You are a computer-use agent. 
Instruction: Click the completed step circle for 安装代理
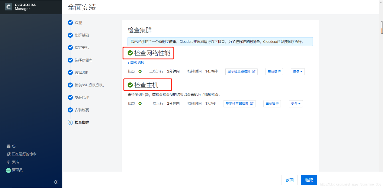pyautogui.click(x=70, y=97)
